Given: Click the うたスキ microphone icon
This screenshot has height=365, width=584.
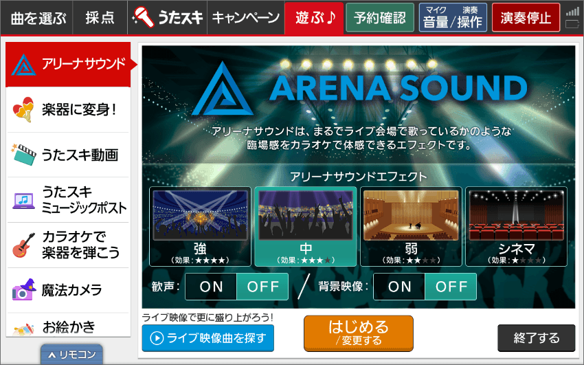Looking at the screenshot, I should (x=144, y=16).
